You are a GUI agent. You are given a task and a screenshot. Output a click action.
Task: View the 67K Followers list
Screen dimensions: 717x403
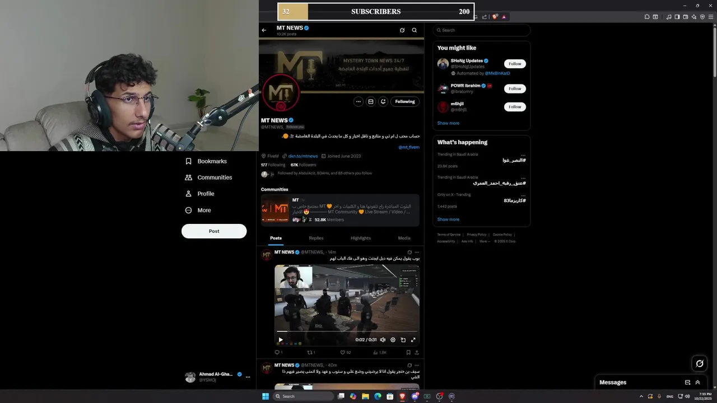(x=303, y=165)
